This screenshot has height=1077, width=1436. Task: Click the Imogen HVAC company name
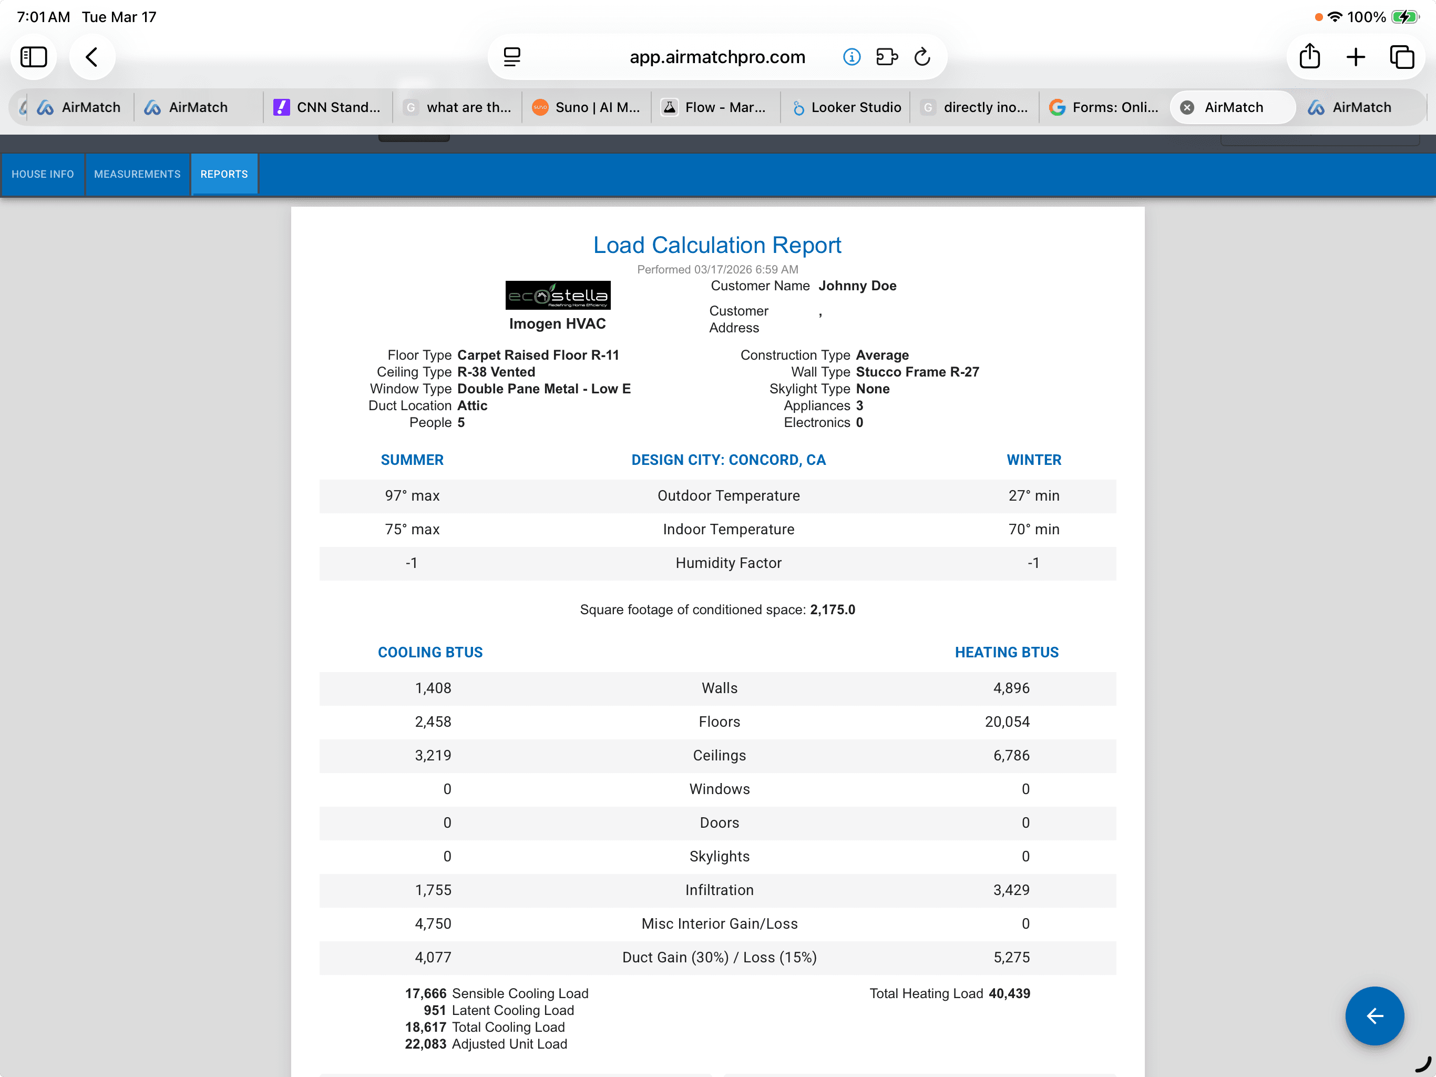click(558, 323)
